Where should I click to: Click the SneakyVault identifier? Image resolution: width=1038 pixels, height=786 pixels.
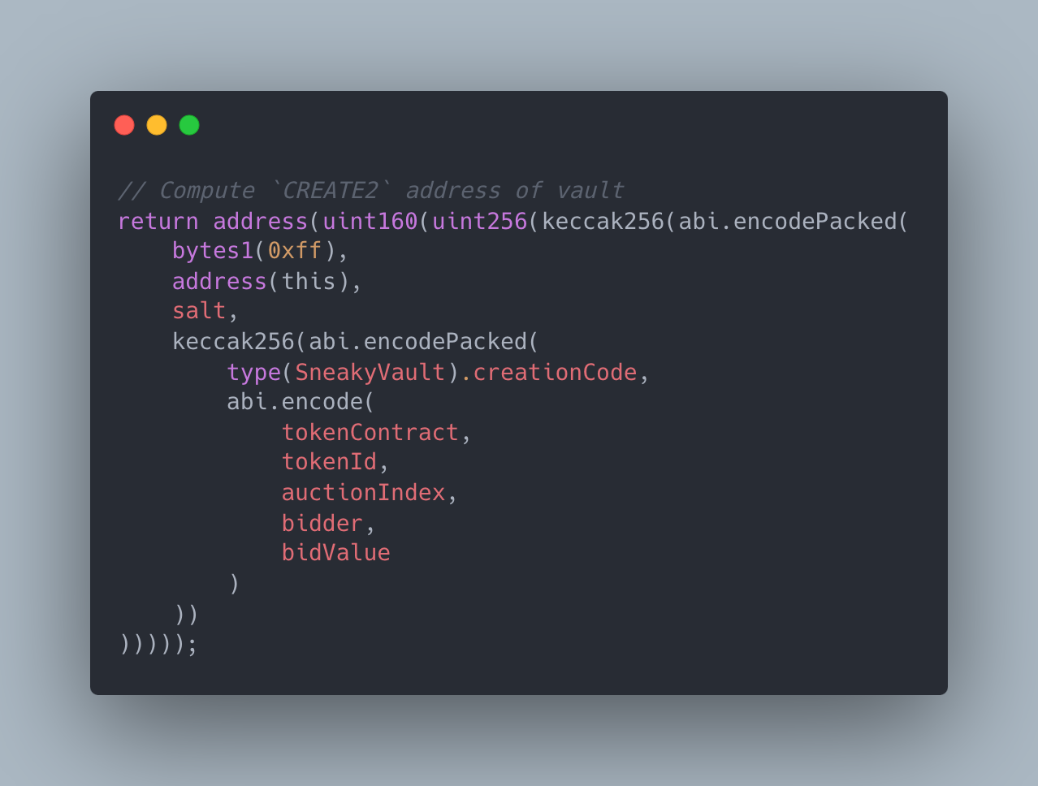tap(370, 372)
